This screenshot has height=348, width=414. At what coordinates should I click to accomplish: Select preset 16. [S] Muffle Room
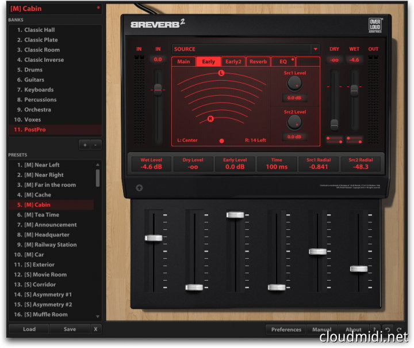pyautogui.click(x=52, y=315)
